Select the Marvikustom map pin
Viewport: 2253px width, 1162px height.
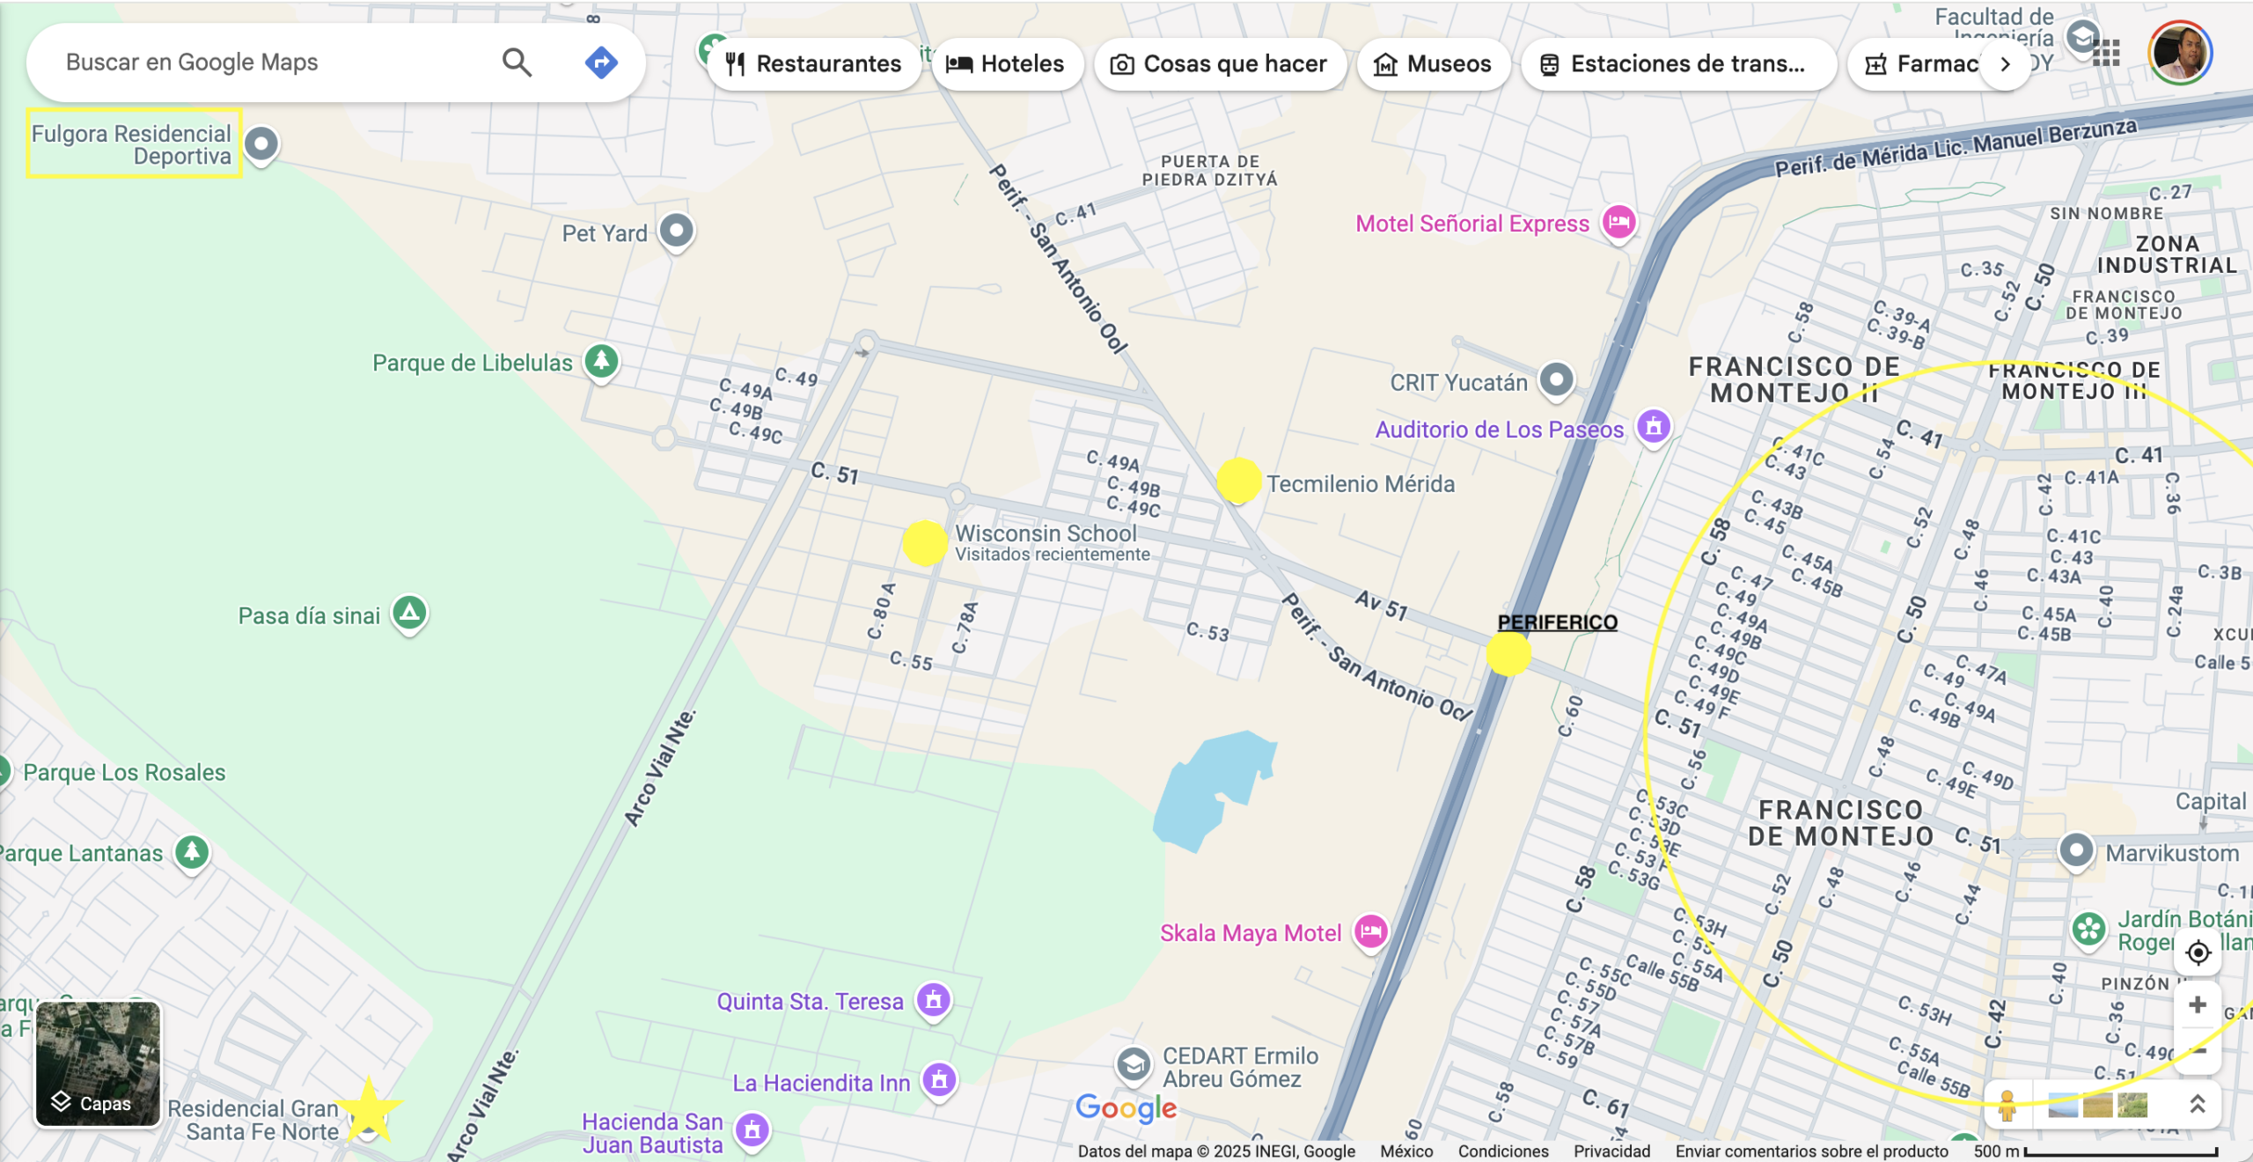pos(2077,852)
